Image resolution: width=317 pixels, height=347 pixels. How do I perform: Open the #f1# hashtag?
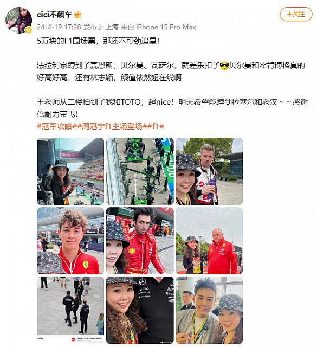[x=156, y=126]
